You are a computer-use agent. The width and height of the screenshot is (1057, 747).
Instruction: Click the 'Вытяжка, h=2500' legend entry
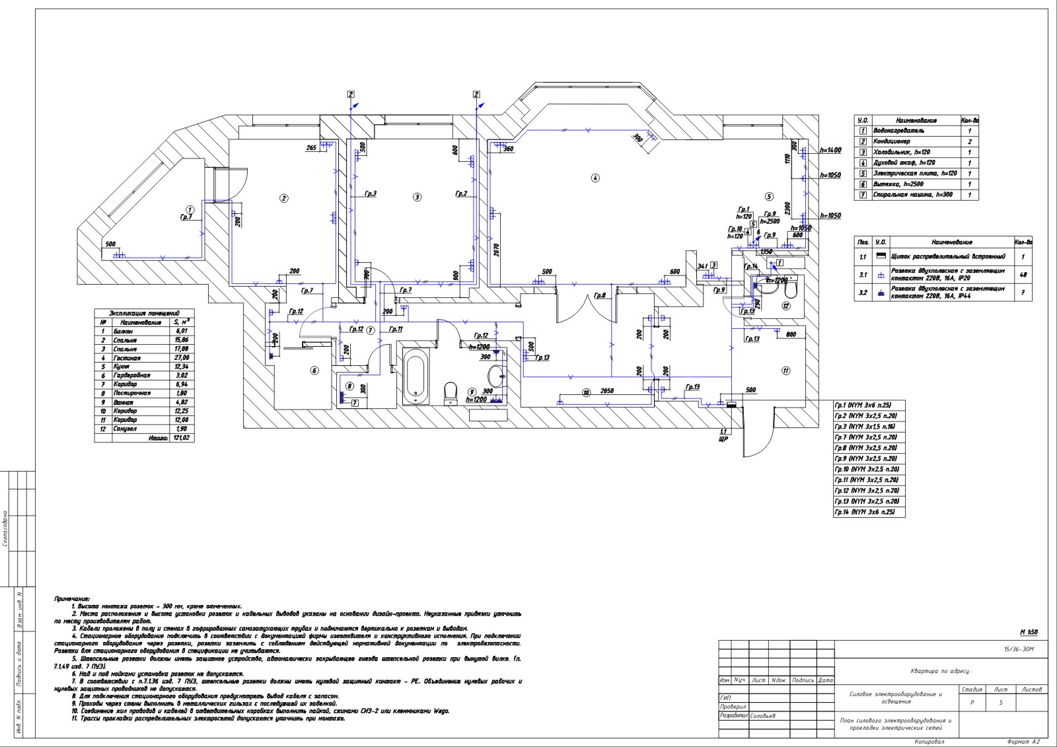tap(898, 184)
